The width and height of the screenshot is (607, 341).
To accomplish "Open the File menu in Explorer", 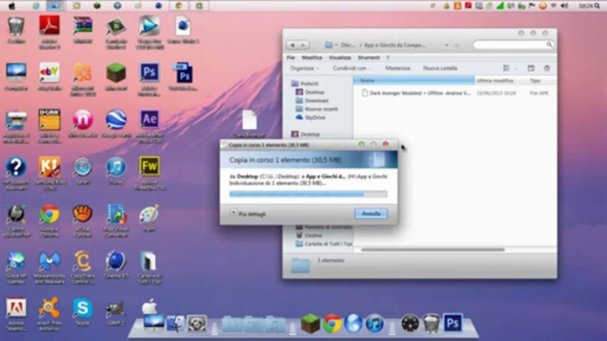I will (x=291, y=57).
